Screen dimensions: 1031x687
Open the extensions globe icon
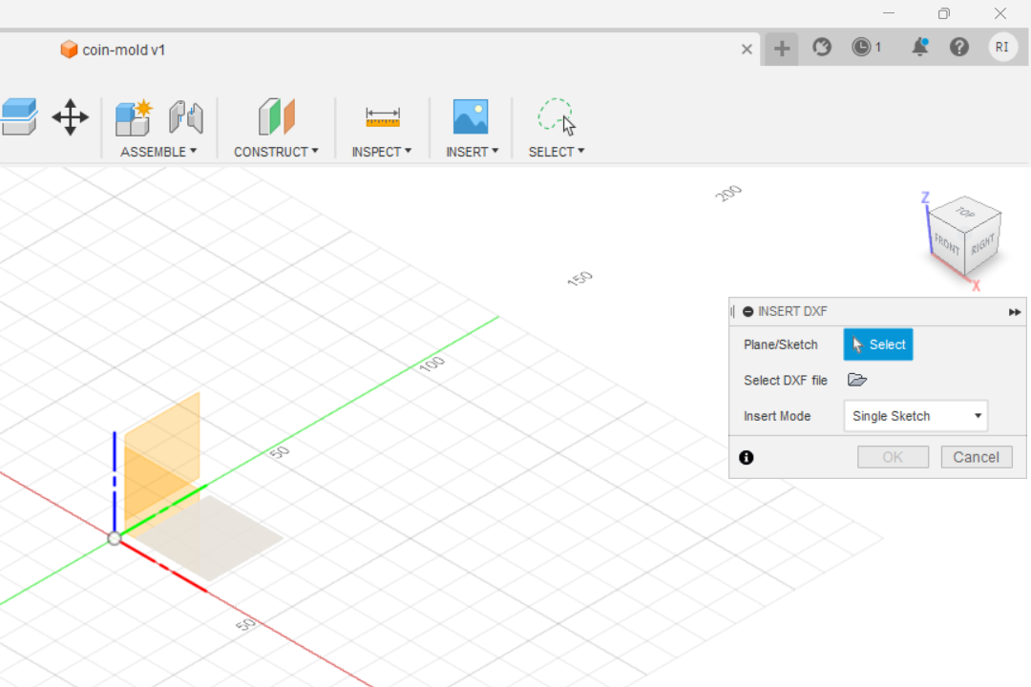pyautogui.click(x=822, y=48)
